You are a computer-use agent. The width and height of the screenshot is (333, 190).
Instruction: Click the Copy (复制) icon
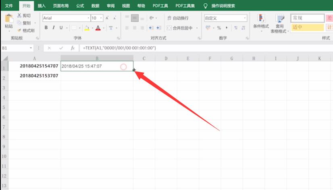coord(19,23)
